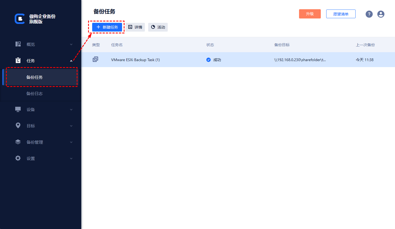Open the 概览 (Overview) panel icon

pyautogui.click(x=18, y=44)
